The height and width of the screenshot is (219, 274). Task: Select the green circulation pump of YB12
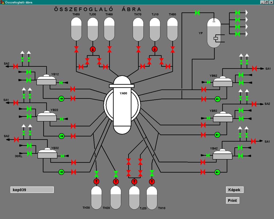click(61, 99)
